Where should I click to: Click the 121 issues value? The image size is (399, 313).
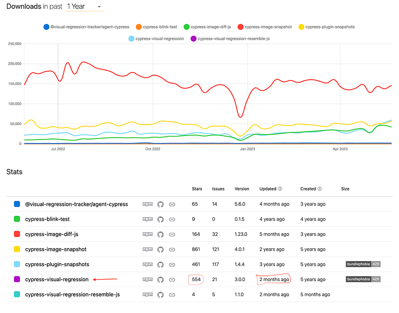tap(215, 249)
